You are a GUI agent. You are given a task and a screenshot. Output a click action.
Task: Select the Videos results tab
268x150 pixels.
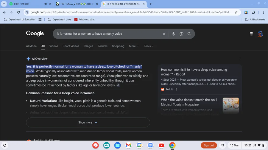54,46
